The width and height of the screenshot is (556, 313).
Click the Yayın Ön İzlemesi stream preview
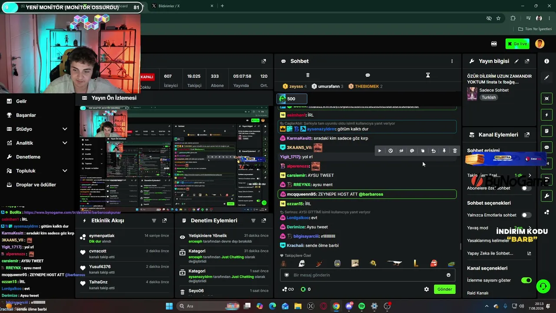point(174,158)
